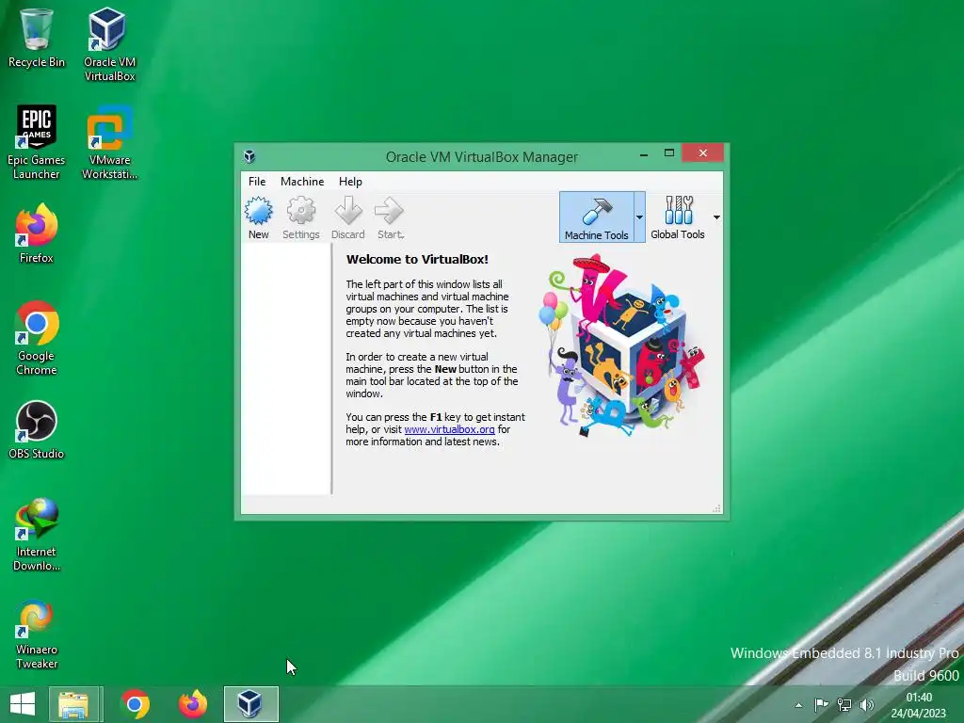Click the network tray icon
The width and height of the screenshot is (964, 723).
pyautogui.click(x=844, y=704)
